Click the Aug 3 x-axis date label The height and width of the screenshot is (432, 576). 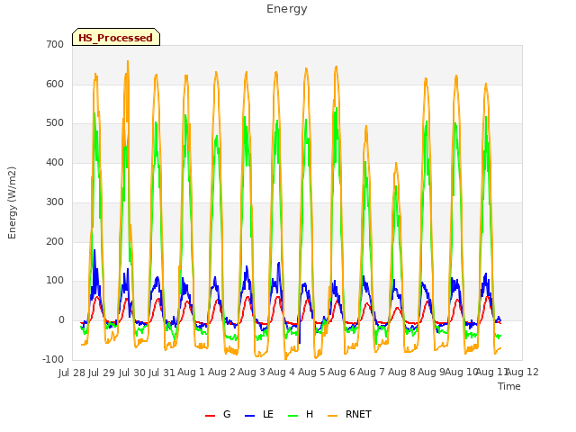(251, 373)
